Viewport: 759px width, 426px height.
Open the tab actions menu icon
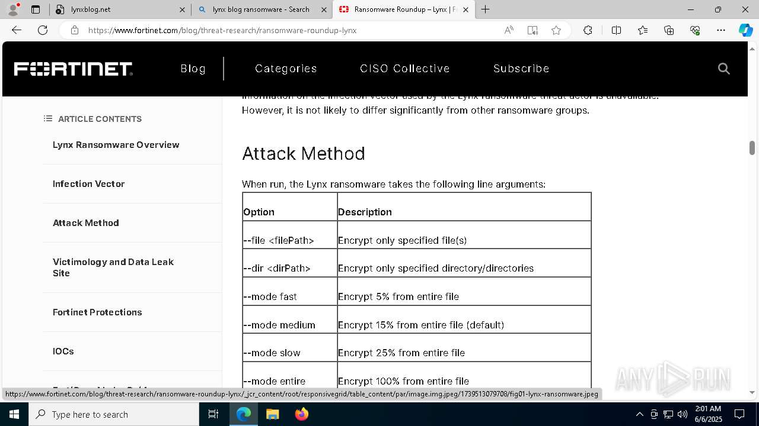[x=36, y=9]
